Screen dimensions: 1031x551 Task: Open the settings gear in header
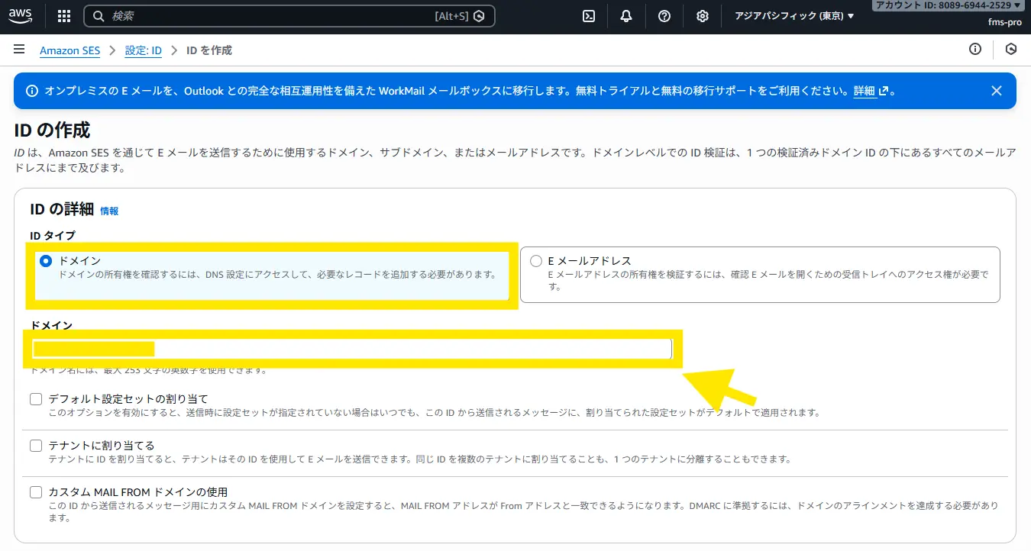pos(703,16)
